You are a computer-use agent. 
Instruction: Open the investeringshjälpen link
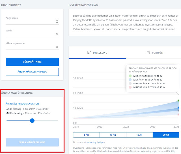[x=95, y=142]
